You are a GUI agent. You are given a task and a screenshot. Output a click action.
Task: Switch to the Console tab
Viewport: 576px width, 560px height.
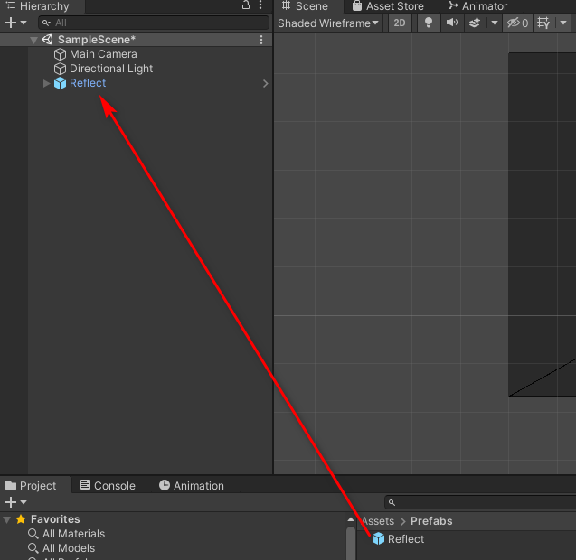coord(108,485)
